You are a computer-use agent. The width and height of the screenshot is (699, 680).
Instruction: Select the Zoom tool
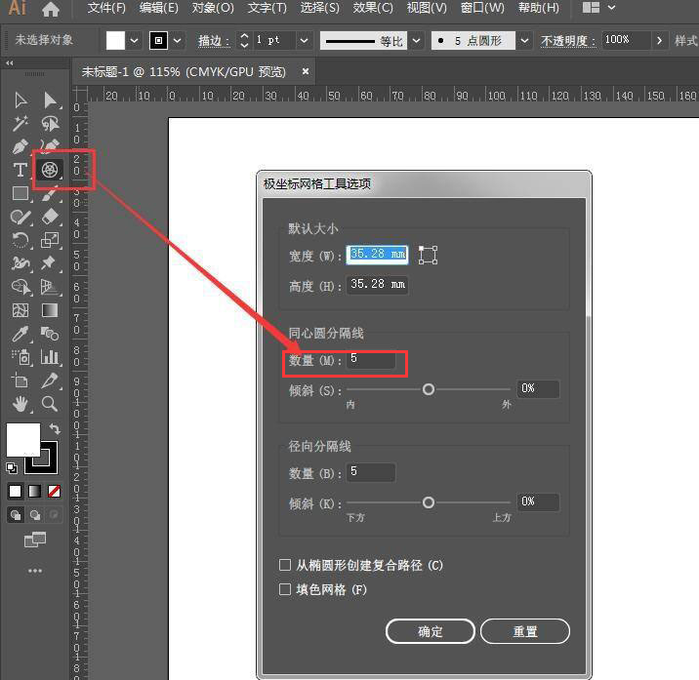(x=50, y=404)
